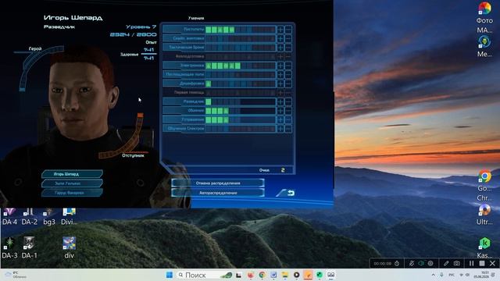This screenshot has height=281, width=500.
Task: Open the DA 4 desktop shortcut
Action: pyautogui.click(x=9, y=217)
